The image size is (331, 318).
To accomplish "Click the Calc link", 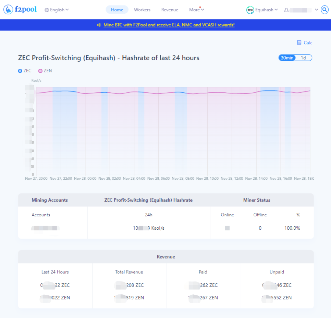I will tap(308, 42).
